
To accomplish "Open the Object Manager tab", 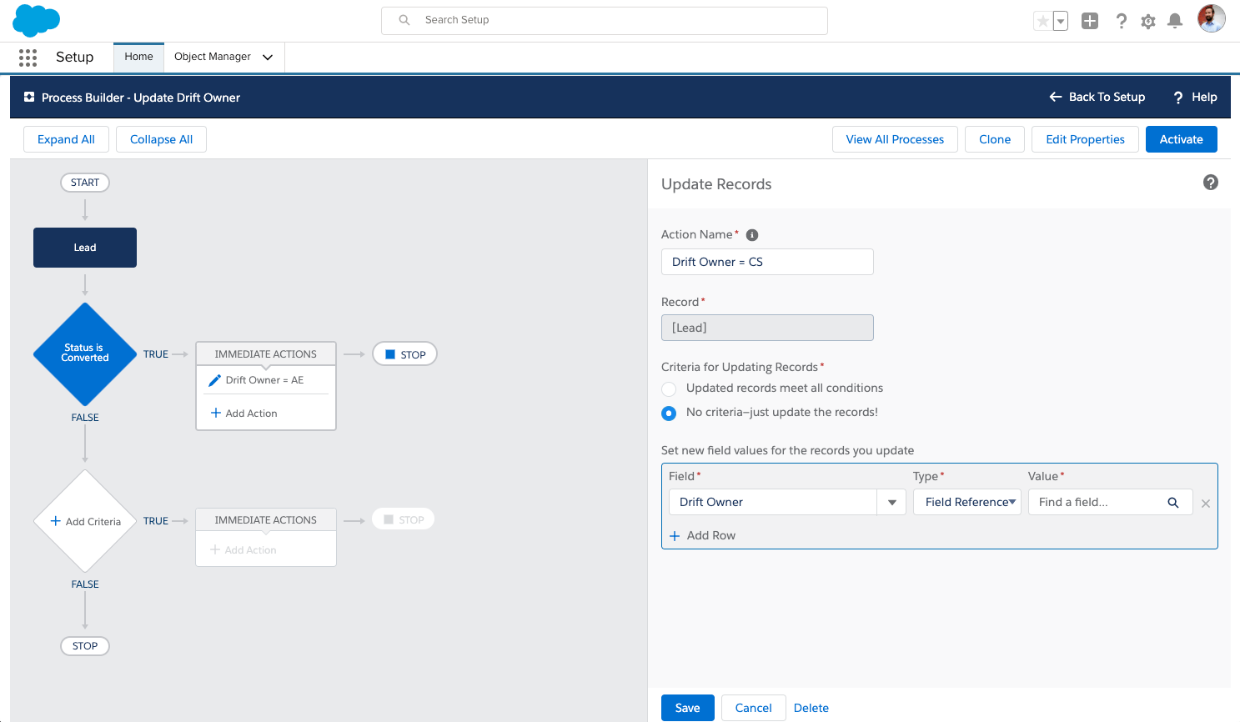I will (x=213, y=57).
